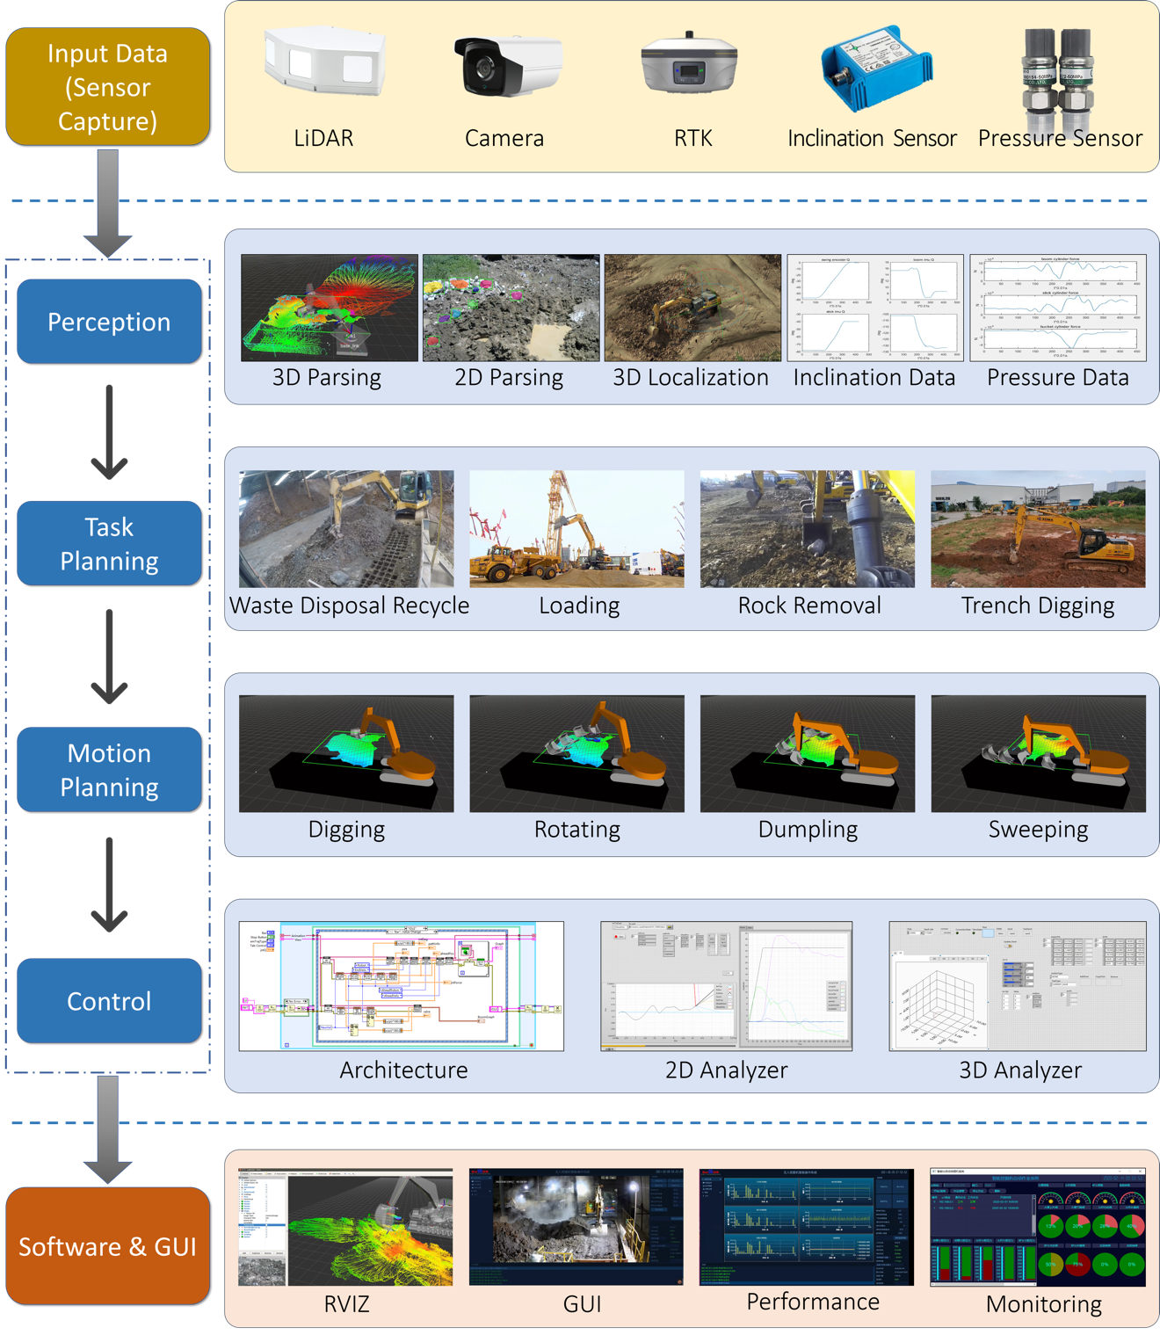Click the '2D Parsing' caption

click(x=509, y=377)
